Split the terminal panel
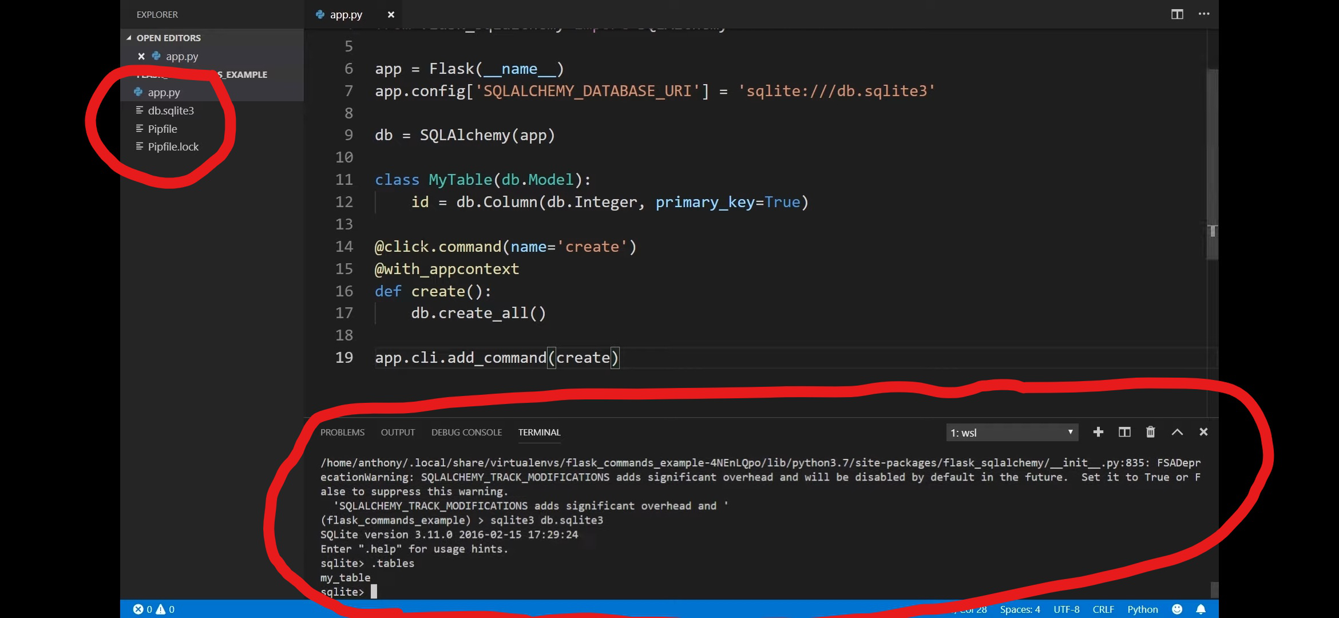 point(1124,432)
